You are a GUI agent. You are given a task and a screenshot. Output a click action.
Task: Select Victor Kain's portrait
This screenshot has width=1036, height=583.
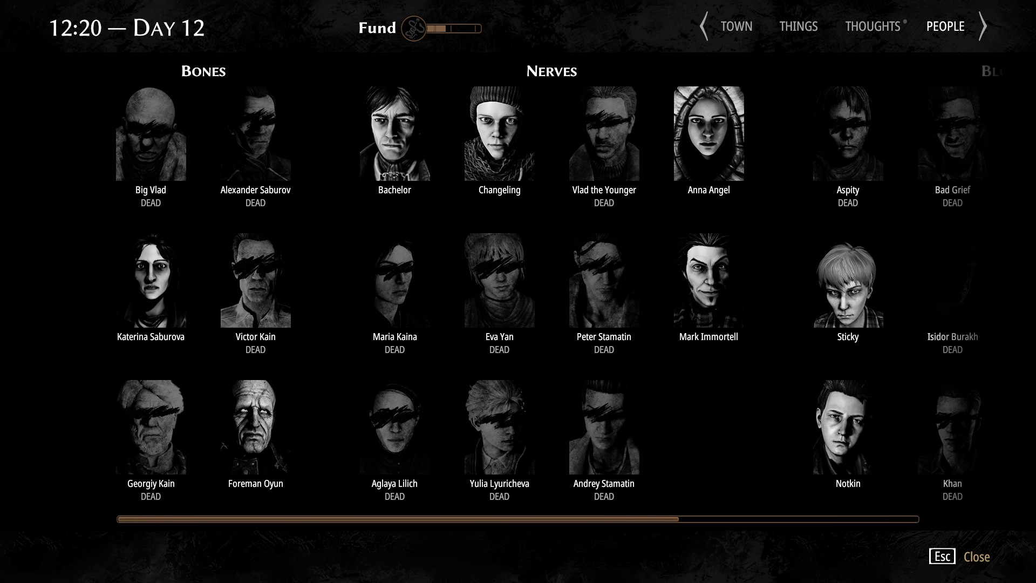(x=256, y=280)
